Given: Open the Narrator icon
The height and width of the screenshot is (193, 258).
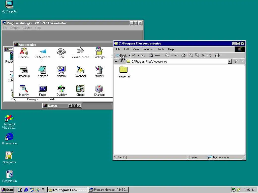Looking at the screenshot, I should (61, 72).
